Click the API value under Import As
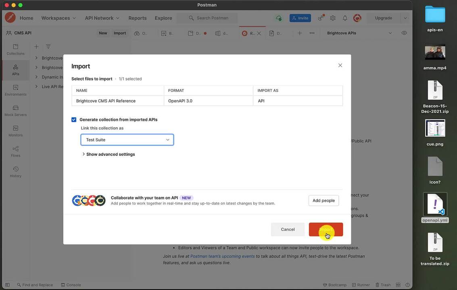The image size is (457, 290). click(261, 101)
